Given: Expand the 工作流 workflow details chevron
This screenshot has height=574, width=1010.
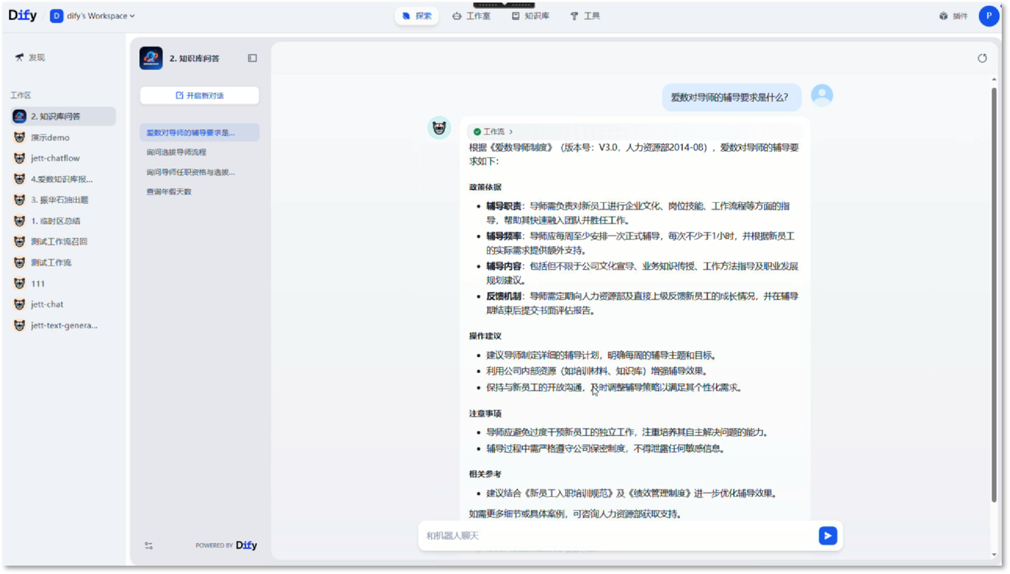Looking at the screenshot, I should click(510, 132).
